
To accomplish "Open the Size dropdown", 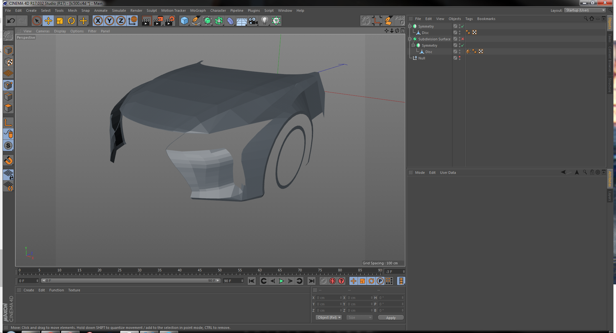I will (x=359, y=317).
